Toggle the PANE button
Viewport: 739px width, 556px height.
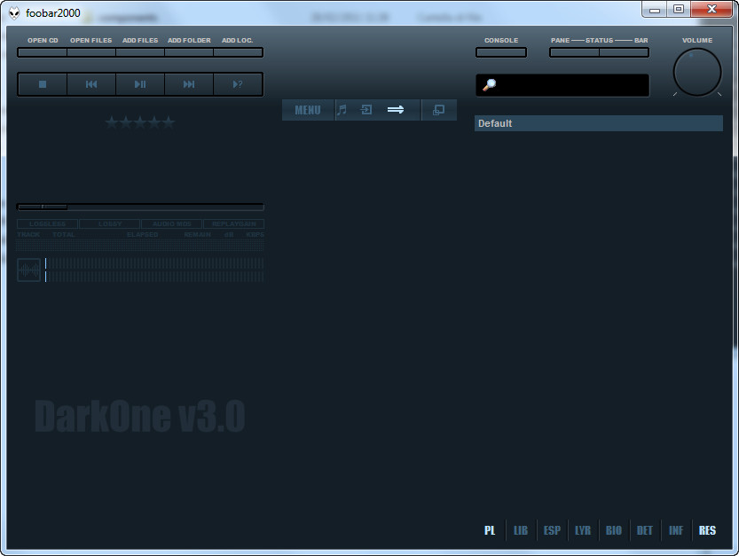(574, 52)
